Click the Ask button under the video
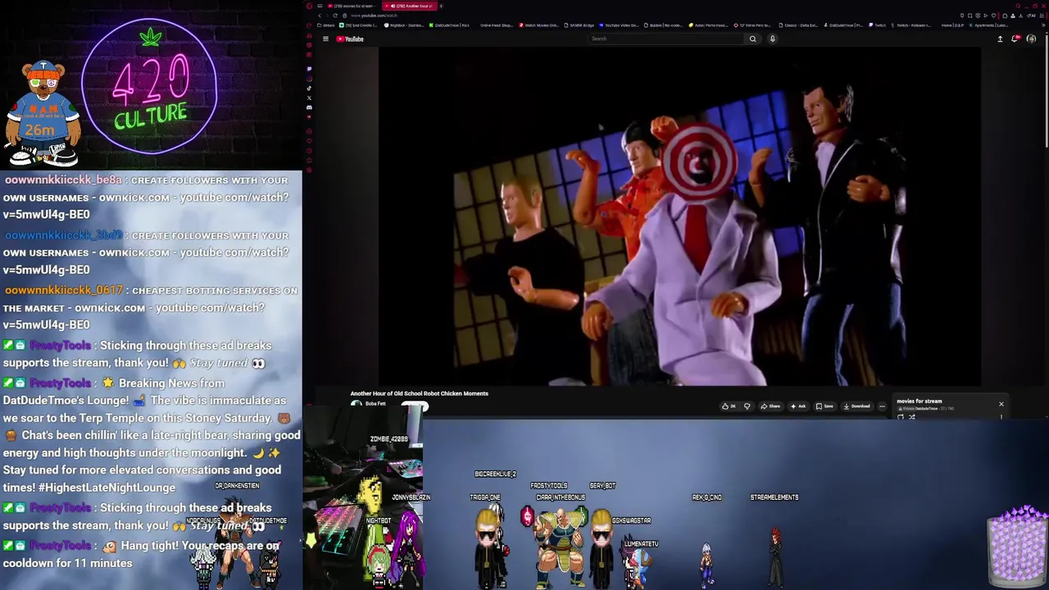Viewport: 1049px width, 590px height. [797, 406]
